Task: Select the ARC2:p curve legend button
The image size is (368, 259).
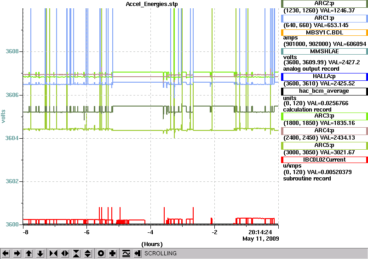Action: [324, 4]
